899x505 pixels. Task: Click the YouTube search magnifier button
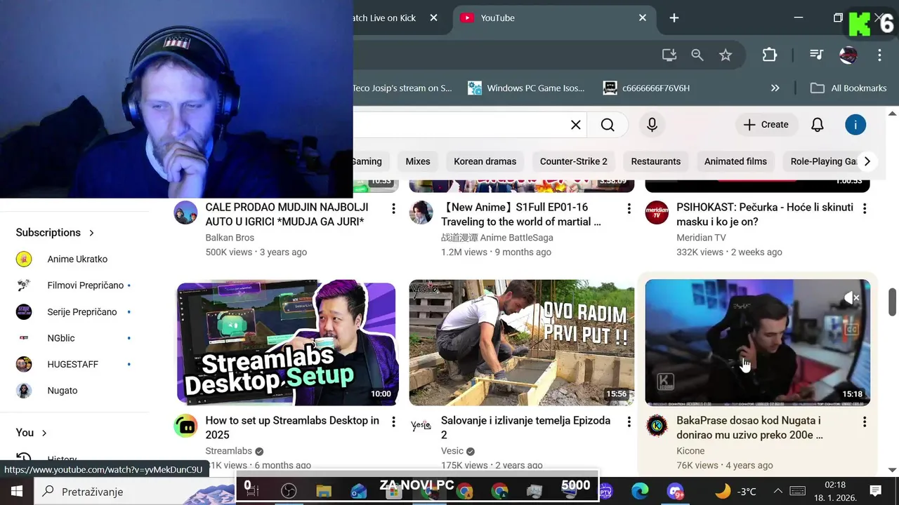click(x=608, y=125)
